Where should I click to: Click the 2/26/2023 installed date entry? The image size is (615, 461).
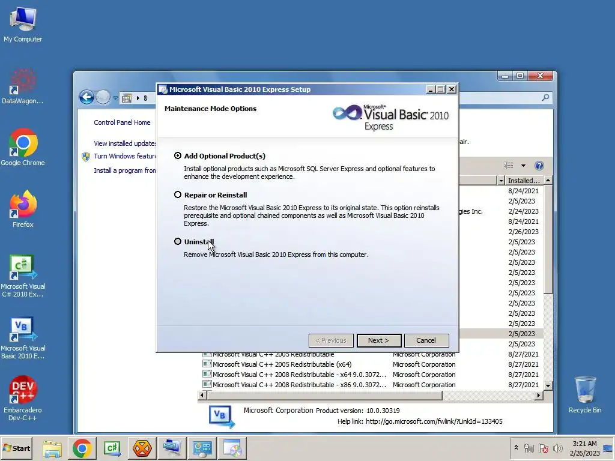pyautogui.click(x=523, y=232)
